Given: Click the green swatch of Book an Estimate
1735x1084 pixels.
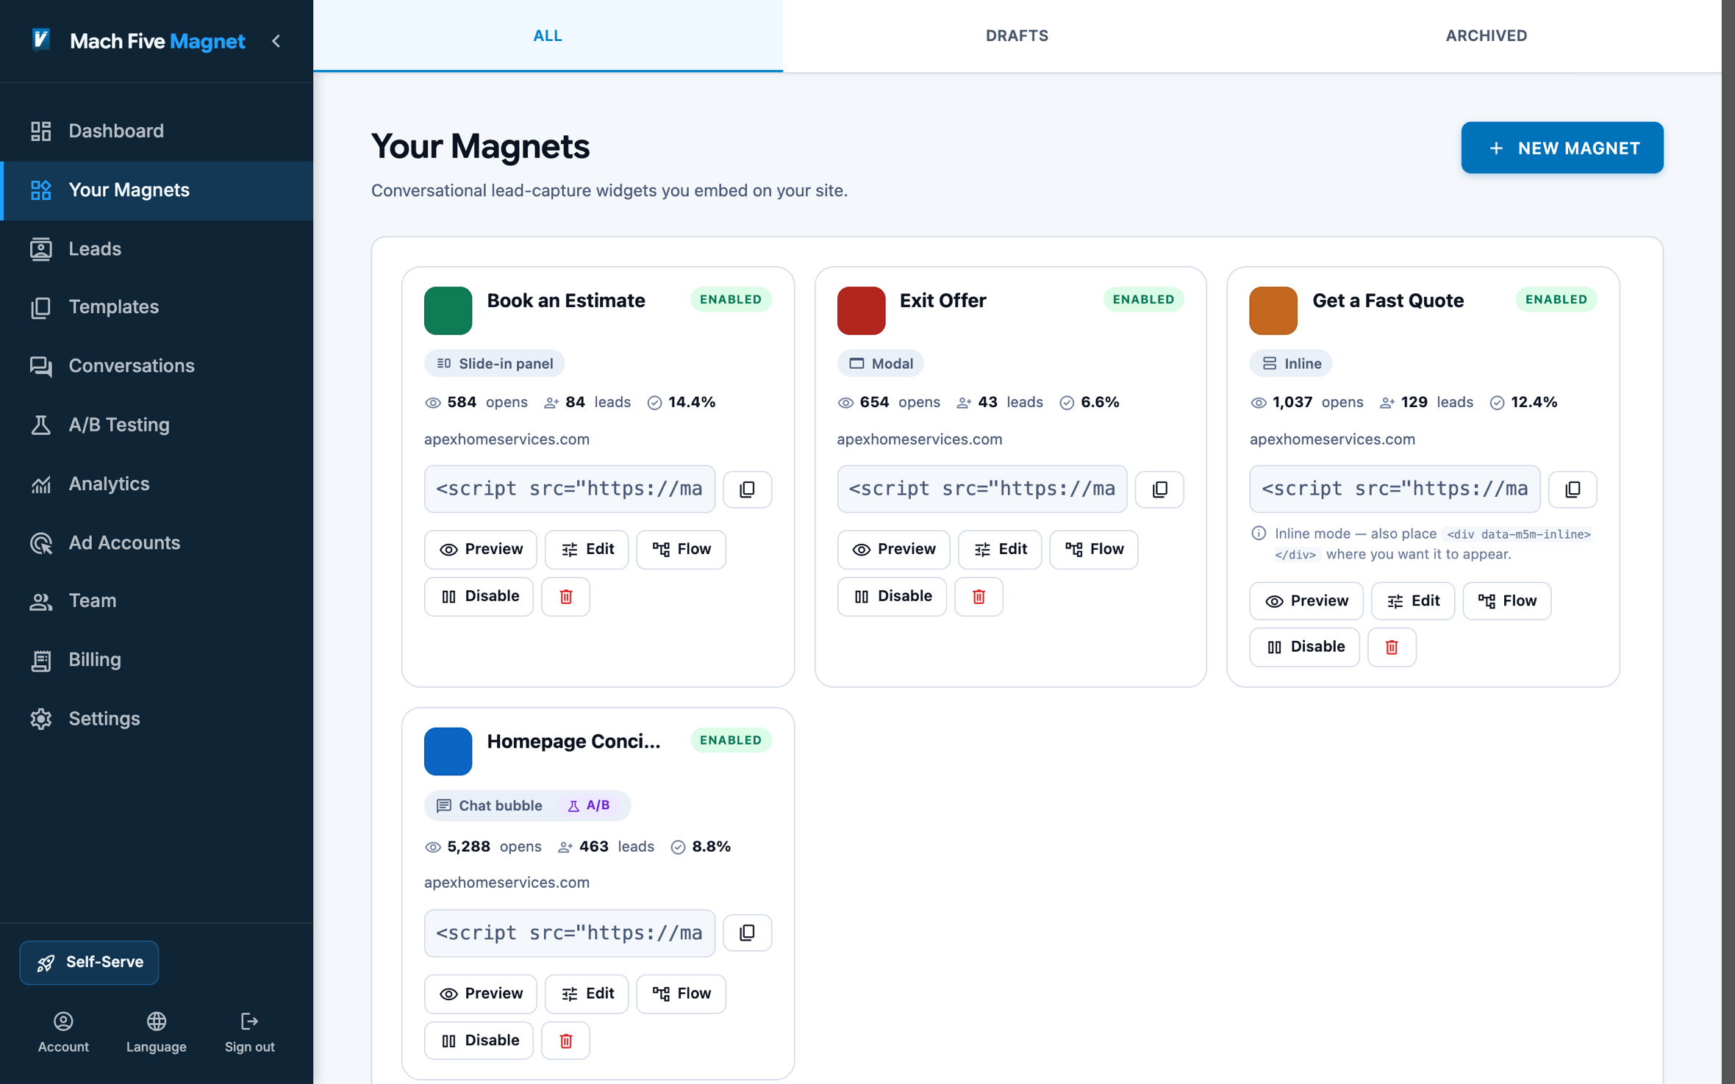Looking at the screenshot, I should [448, 310].
